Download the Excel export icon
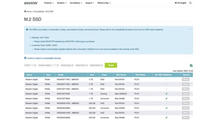The image size is (217, 122). click(x=191, y=65)
